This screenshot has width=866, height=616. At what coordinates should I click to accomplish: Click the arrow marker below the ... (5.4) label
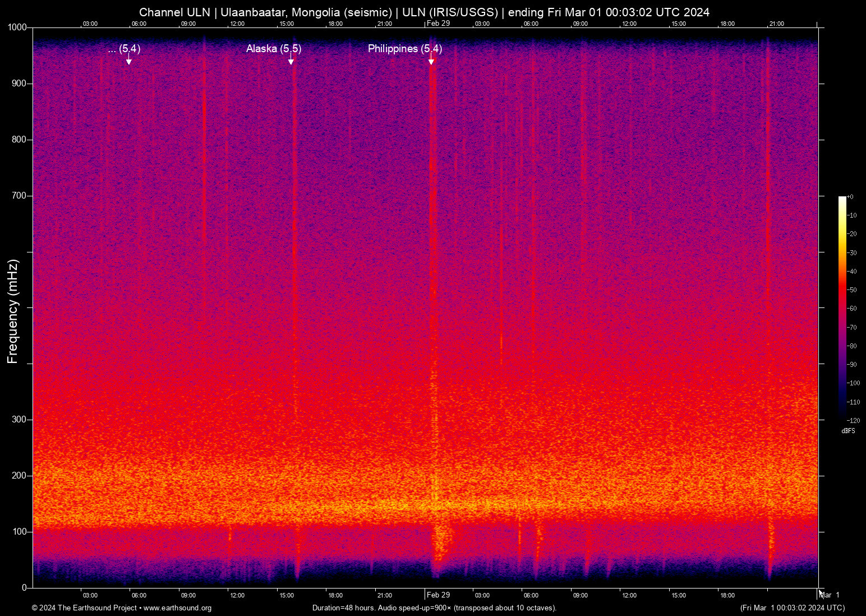(x=129, y=61)
